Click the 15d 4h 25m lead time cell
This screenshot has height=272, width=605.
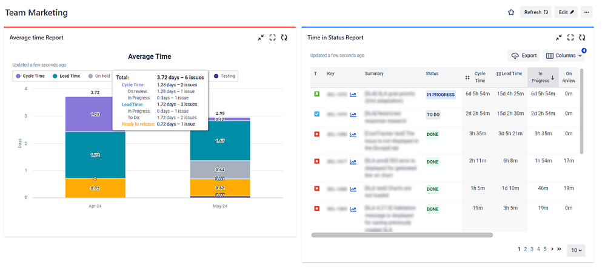pos(510,93)
